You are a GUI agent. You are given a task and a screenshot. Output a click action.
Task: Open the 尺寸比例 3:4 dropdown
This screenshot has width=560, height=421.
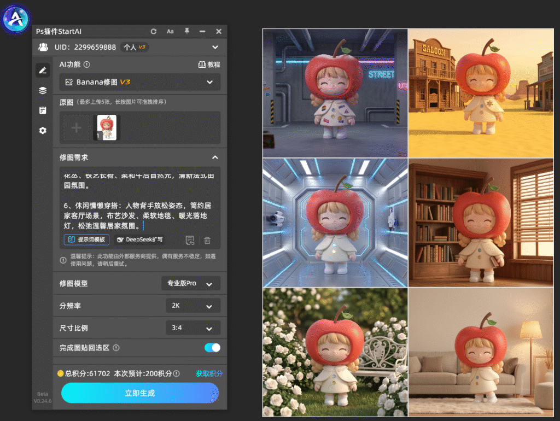[x=193, y=328]
